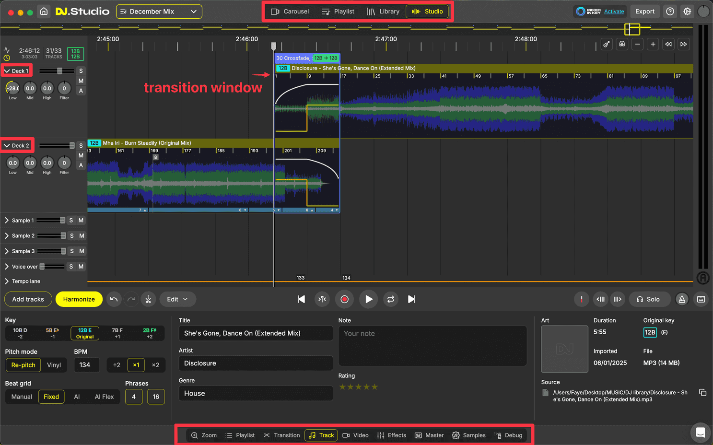
Task: Open the Edit dropdown menu
Action: coord(177,299)
